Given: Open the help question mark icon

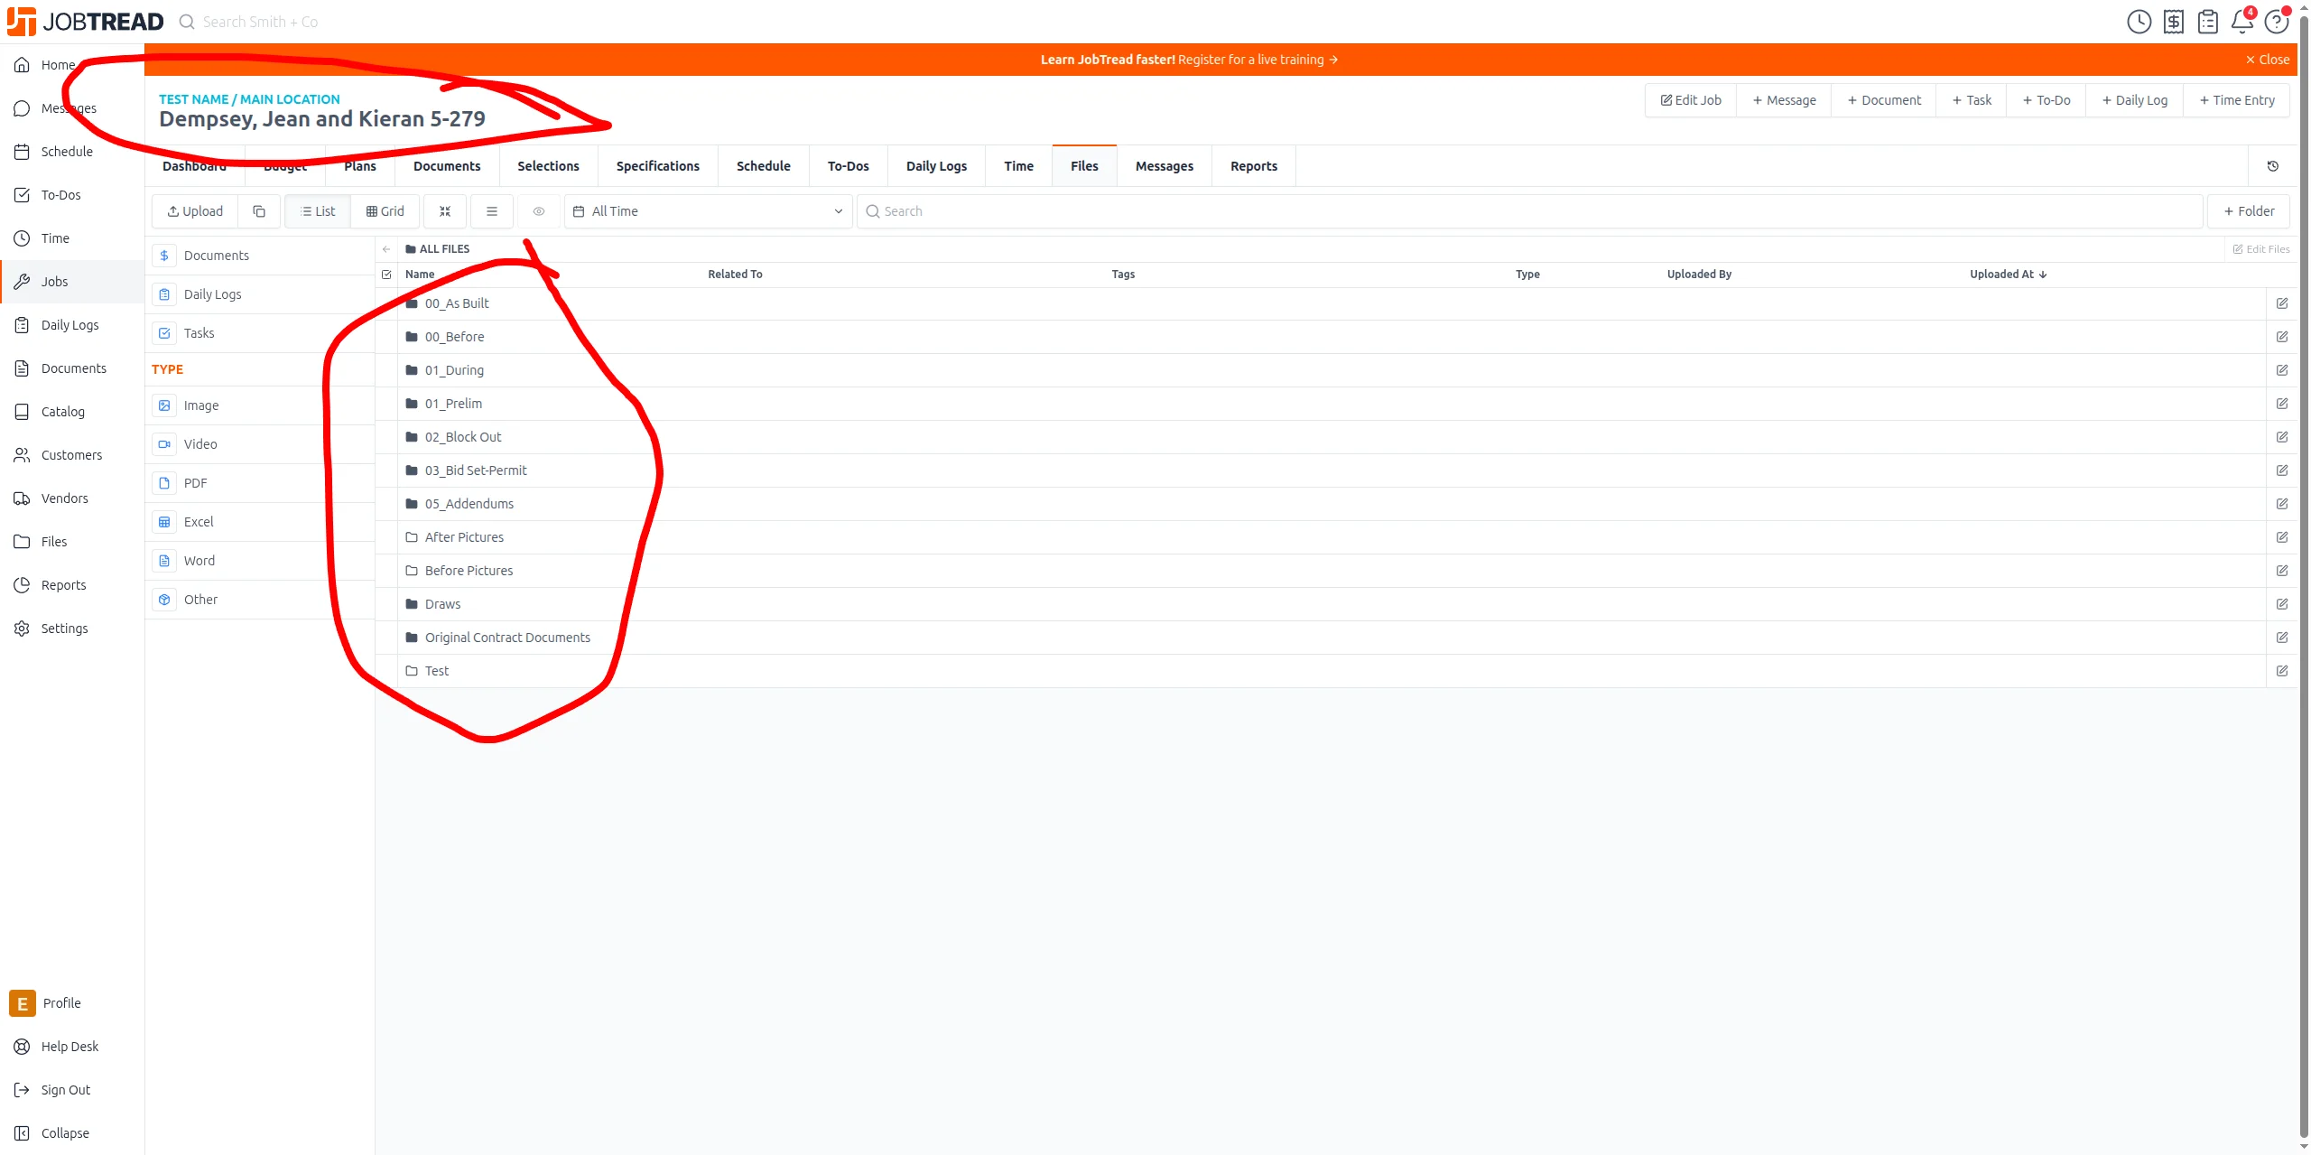Looking at the screenshot, I should tap(2276, 22).
